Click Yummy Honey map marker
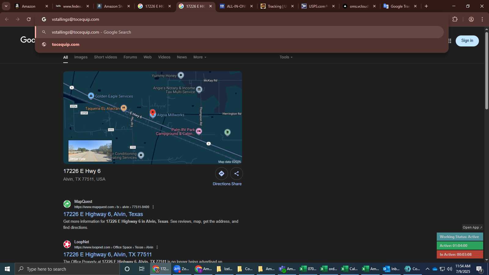The width and height of the screenshot is (489, 275). [x=181, y=75]
